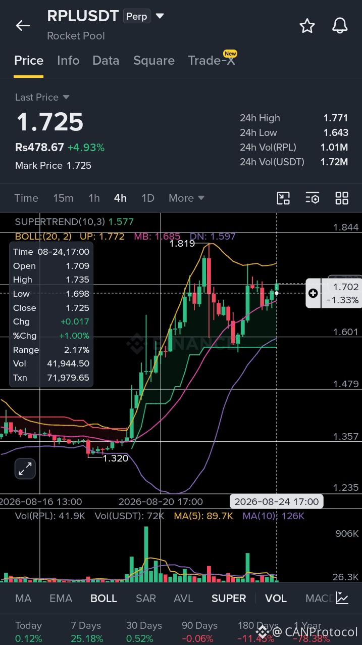Image resolution: width=362 pixels, height=645 pixels.
Task: Open the Info tab
Action: 68,61
